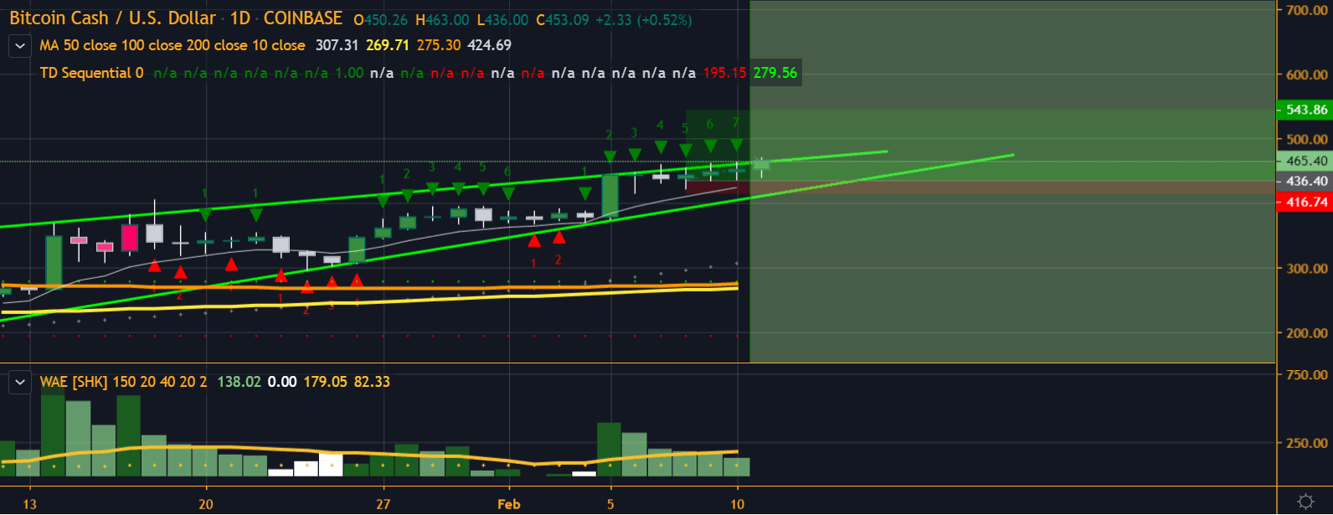The width and height of the screenshot is (1333, 515).
Task: Click the 20 date on time axis
Action: tap(206, 504)
